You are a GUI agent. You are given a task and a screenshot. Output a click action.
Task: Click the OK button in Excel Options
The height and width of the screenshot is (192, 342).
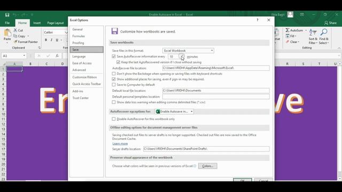click(x=243, y=180)
